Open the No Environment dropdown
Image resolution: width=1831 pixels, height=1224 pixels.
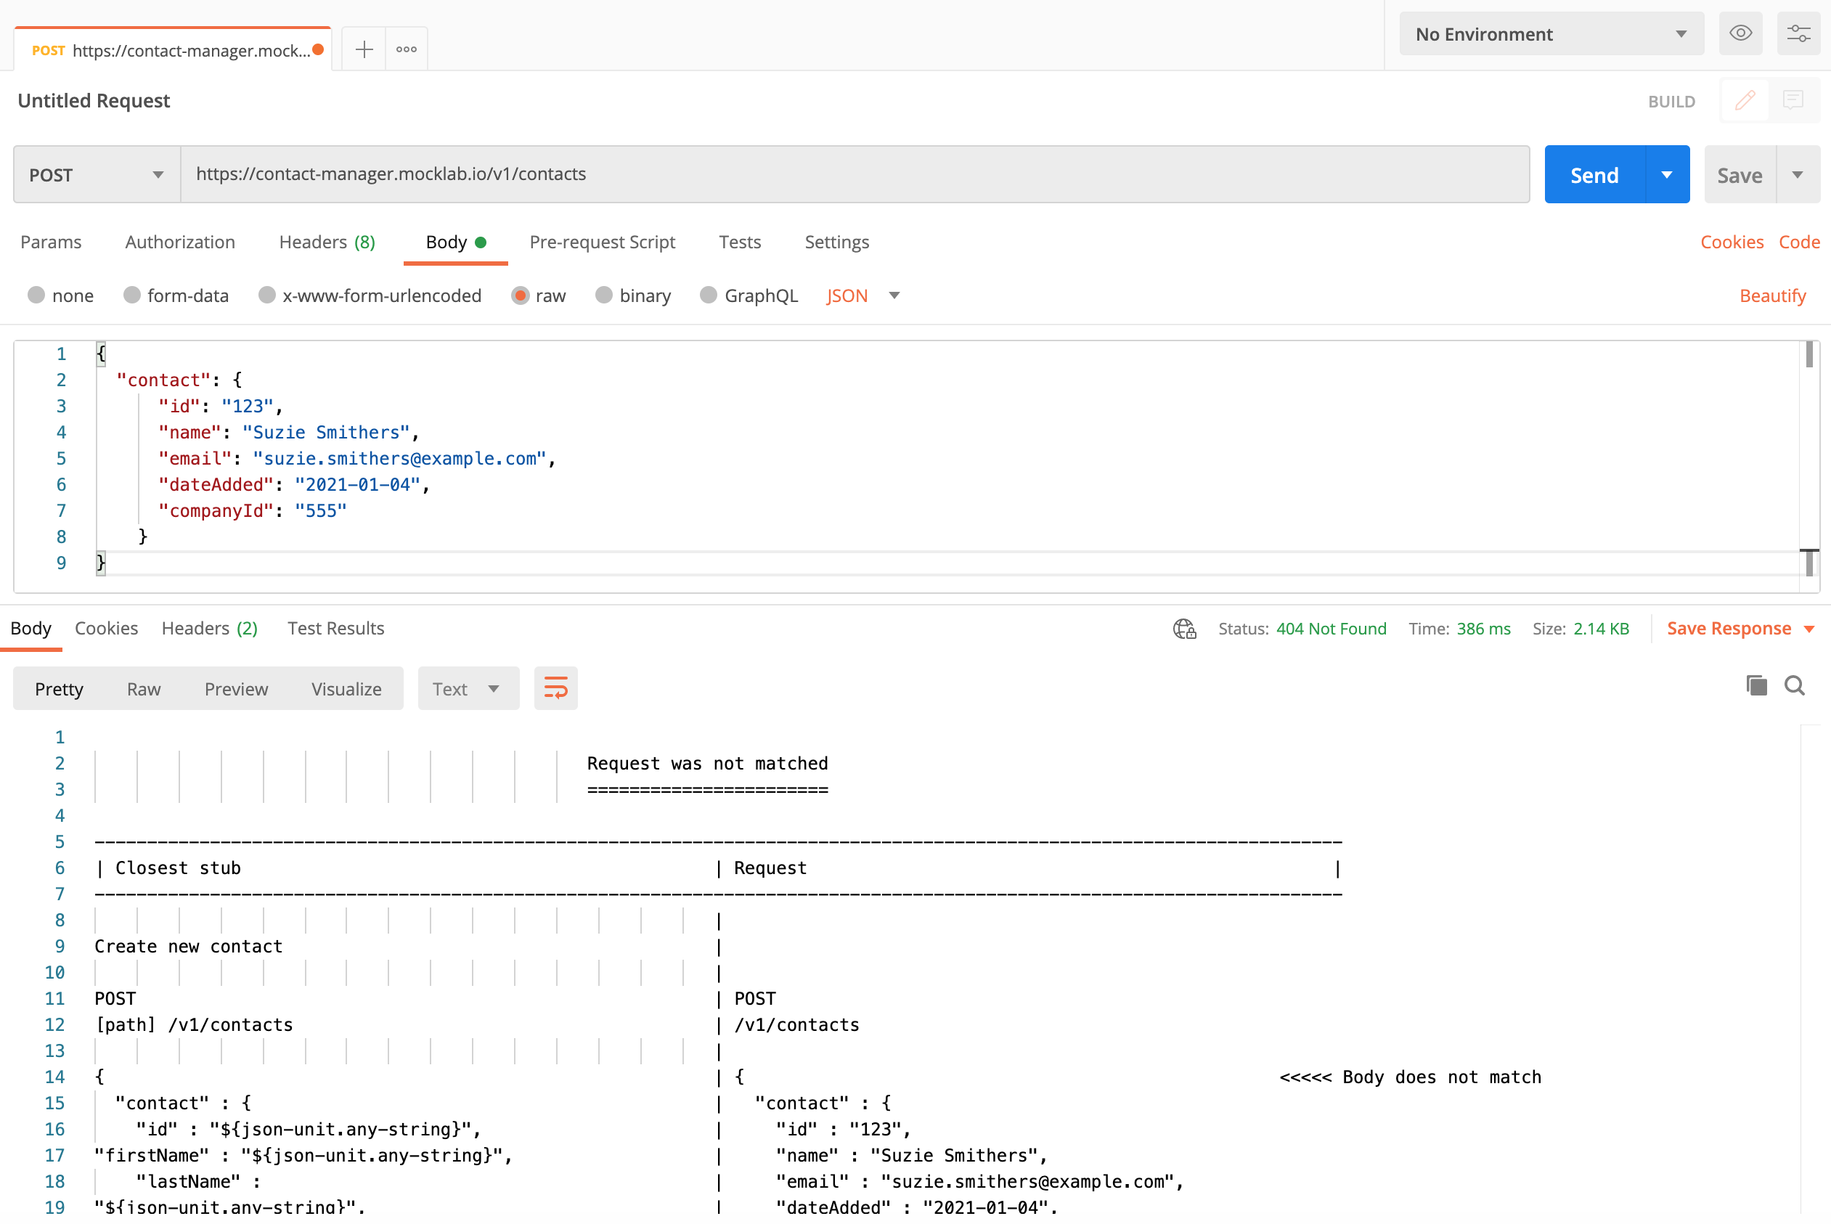click(x=1551, y=33)
